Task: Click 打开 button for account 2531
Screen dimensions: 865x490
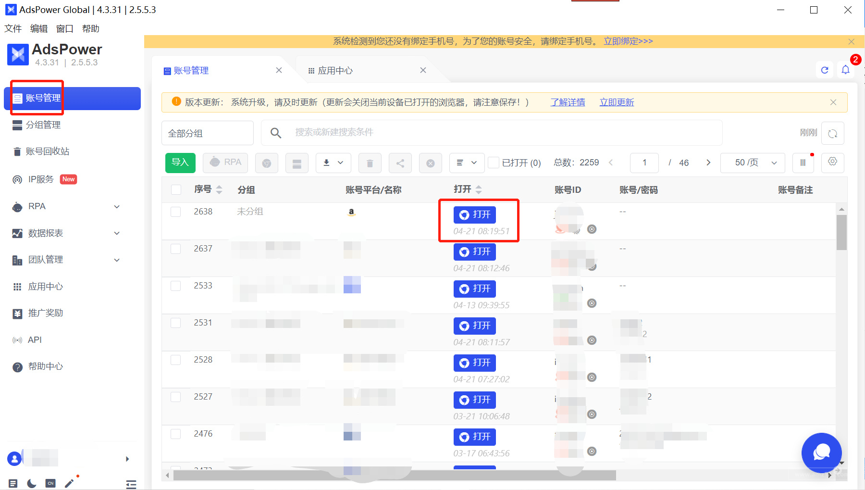Action: 475,326
